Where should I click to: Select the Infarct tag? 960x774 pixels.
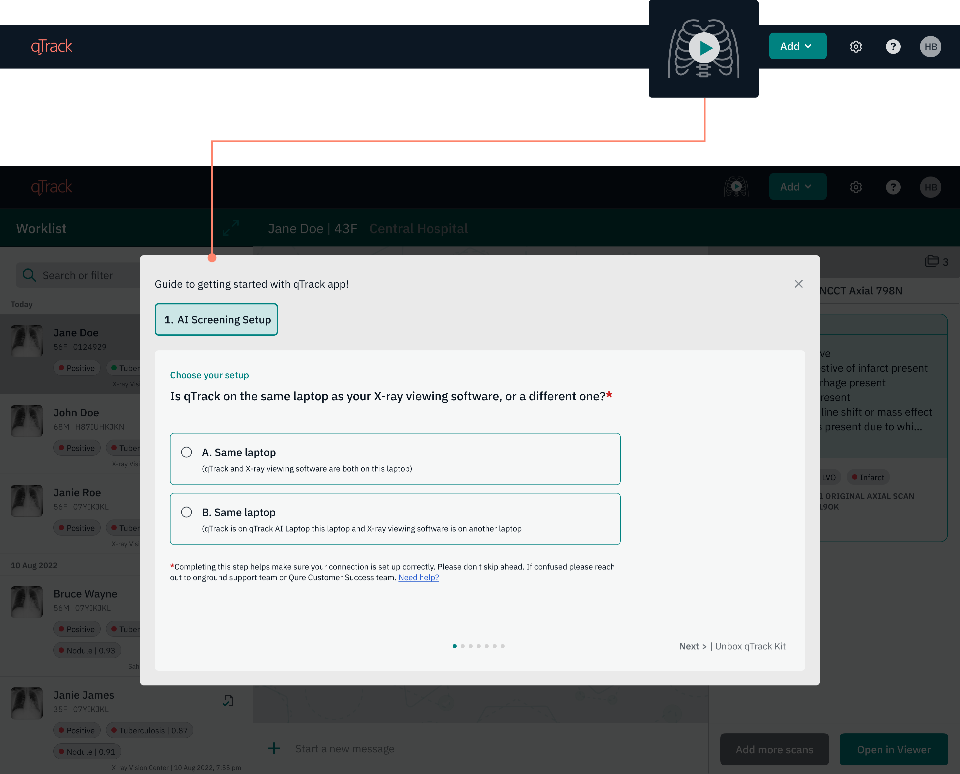pyautogui.click(x=868, y=477)
